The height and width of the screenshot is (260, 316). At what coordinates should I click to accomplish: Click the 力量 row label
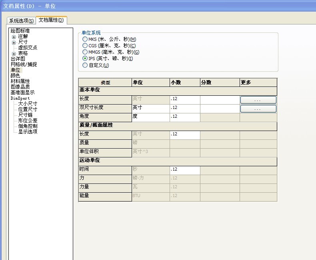105,188
